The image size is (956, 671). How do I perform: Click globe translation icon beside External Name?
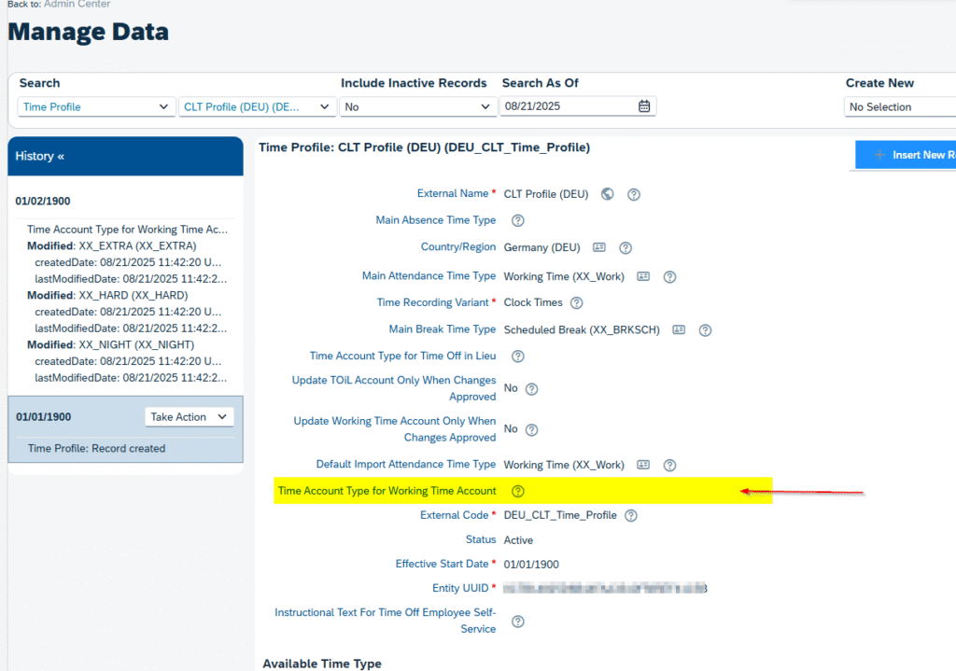[x=608, y=194]
